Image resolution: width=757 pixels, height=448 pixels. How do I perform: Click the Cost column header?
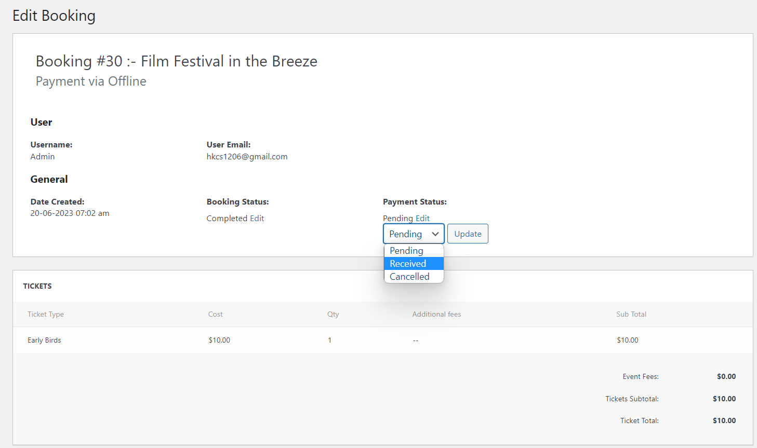tap(215, 314)
